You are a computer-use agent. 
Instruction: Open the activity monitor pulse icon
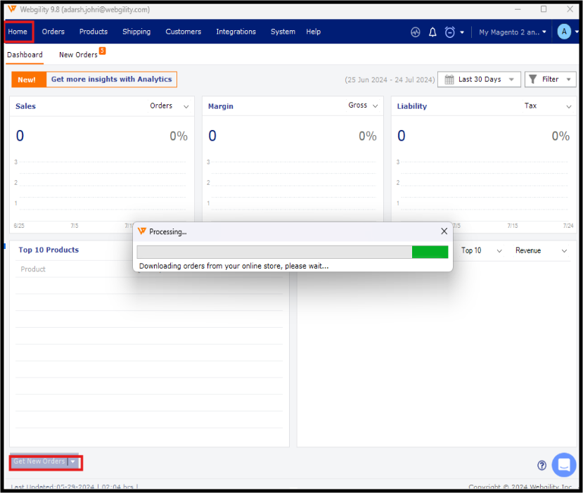[416, 32]
